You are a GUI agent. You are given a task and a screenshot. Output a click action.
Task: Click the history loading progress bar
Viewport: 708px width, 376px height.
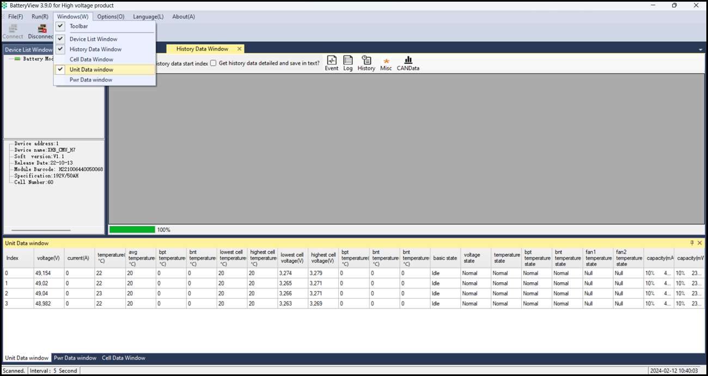(x=132, y=230)
